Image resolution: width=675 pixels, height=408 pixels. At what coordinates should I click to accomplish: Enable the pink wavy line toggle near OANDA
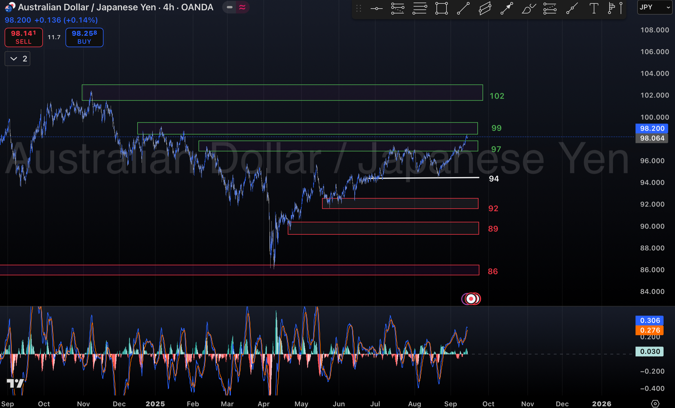pyautogui.click(x=242, y=7)
